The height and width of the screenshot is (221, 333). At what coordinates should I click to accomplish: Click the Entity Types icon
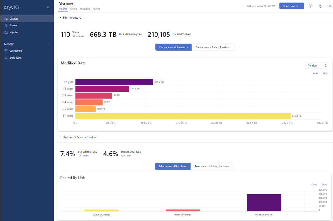(6, 58)
